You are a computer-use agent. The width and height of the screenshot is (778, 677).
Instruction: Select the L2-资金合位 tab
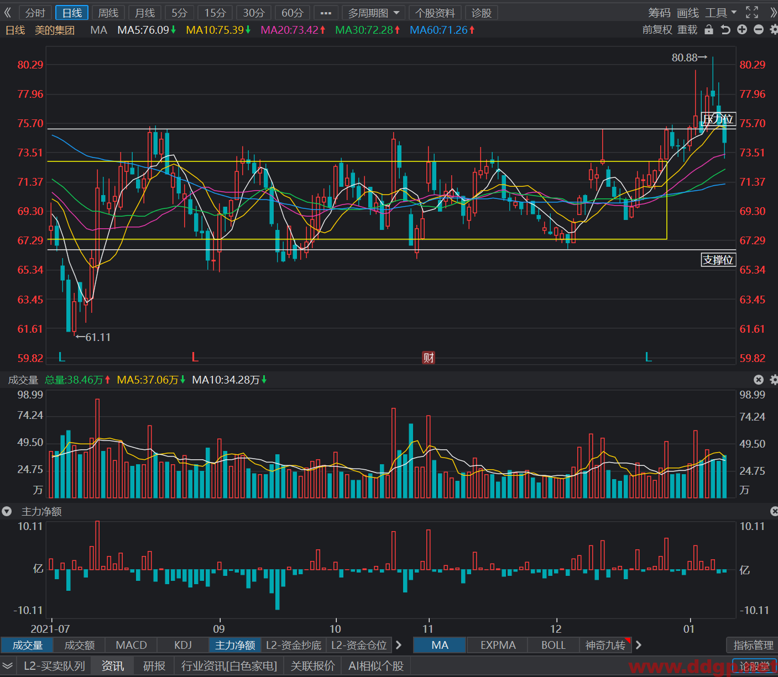[359, 645]
